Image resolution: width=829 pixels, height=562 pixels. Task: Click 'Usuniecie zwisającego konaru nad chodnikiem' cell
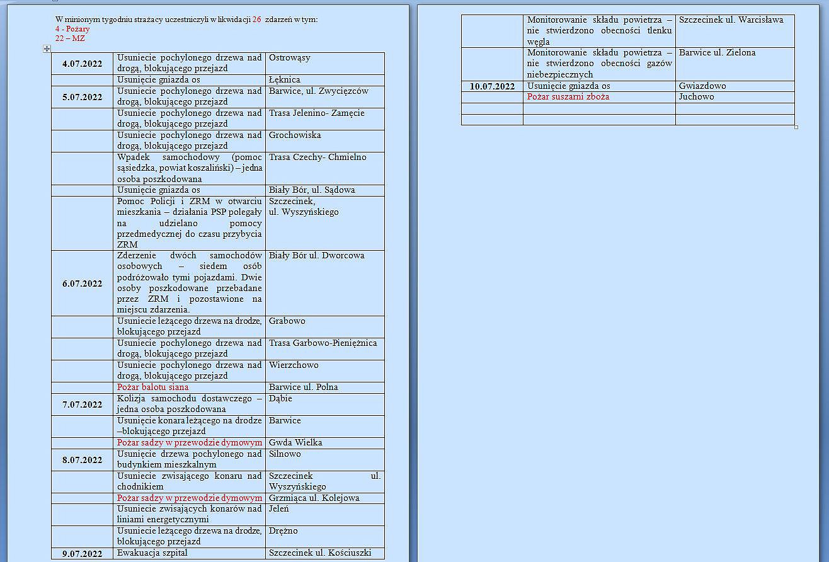pyautogui.click(x=190, y=482)
